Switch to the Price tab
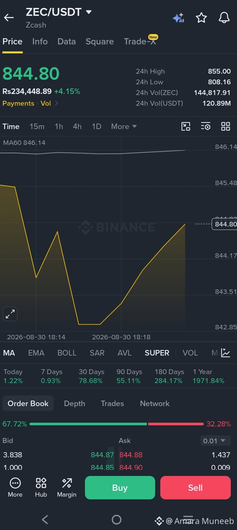Viewport: 237px width, 530px height. click(12, 42)
